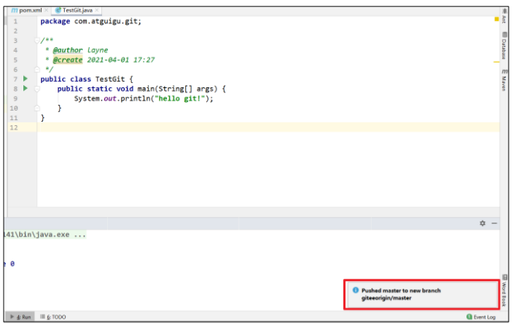
Task: Open the Ant tool window
Action: 504,16
